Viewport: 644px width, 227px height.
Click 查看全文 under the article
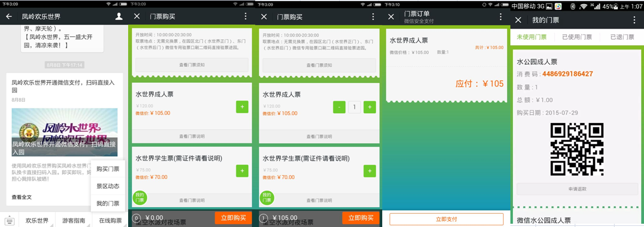[x=21, y=197]
